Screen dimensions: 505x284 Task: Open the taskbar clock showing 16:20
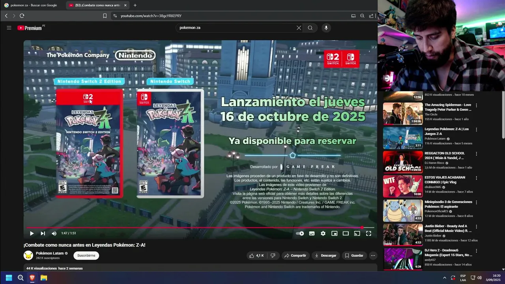[493, 278]
